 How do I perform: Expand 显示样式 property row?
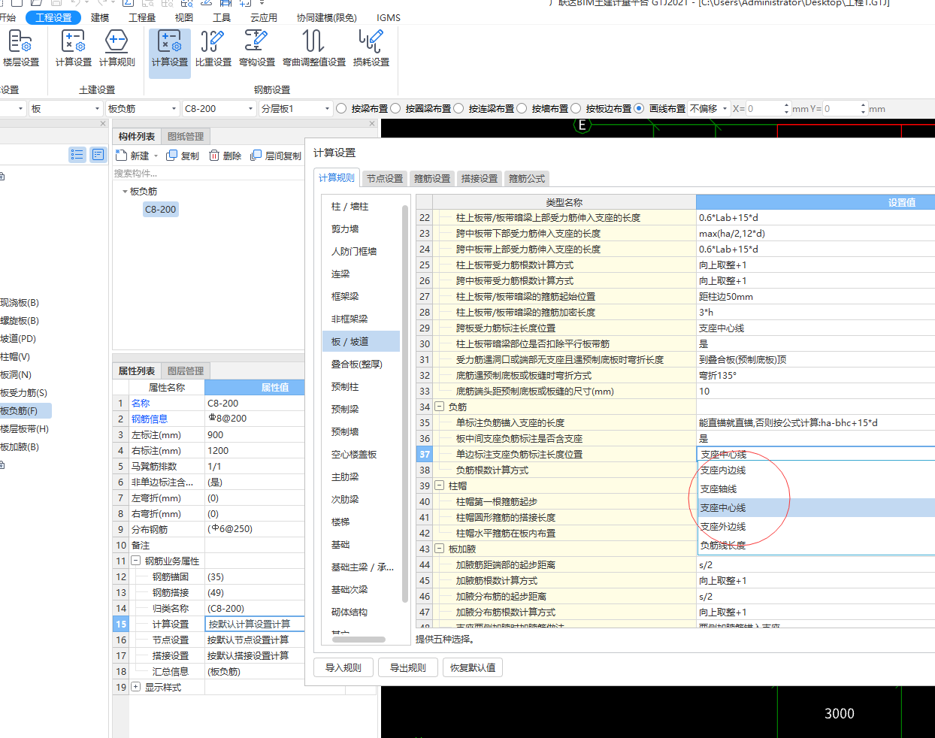(x=136, y=687)
